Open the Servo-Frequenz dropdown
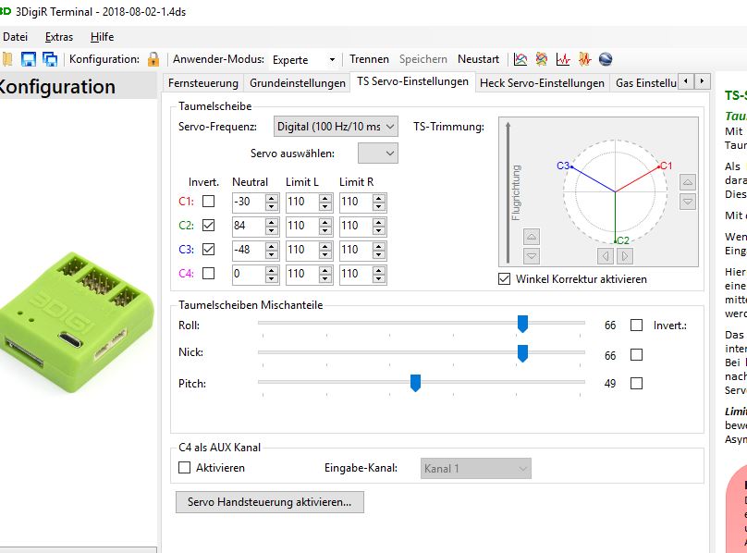 coord(336,126)
